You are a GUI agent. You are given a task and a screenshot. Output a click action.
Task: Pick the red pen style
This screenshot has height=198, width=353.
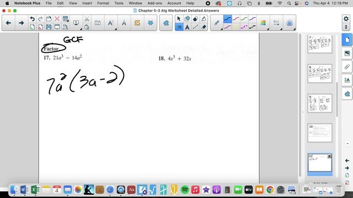coord(236,19)
